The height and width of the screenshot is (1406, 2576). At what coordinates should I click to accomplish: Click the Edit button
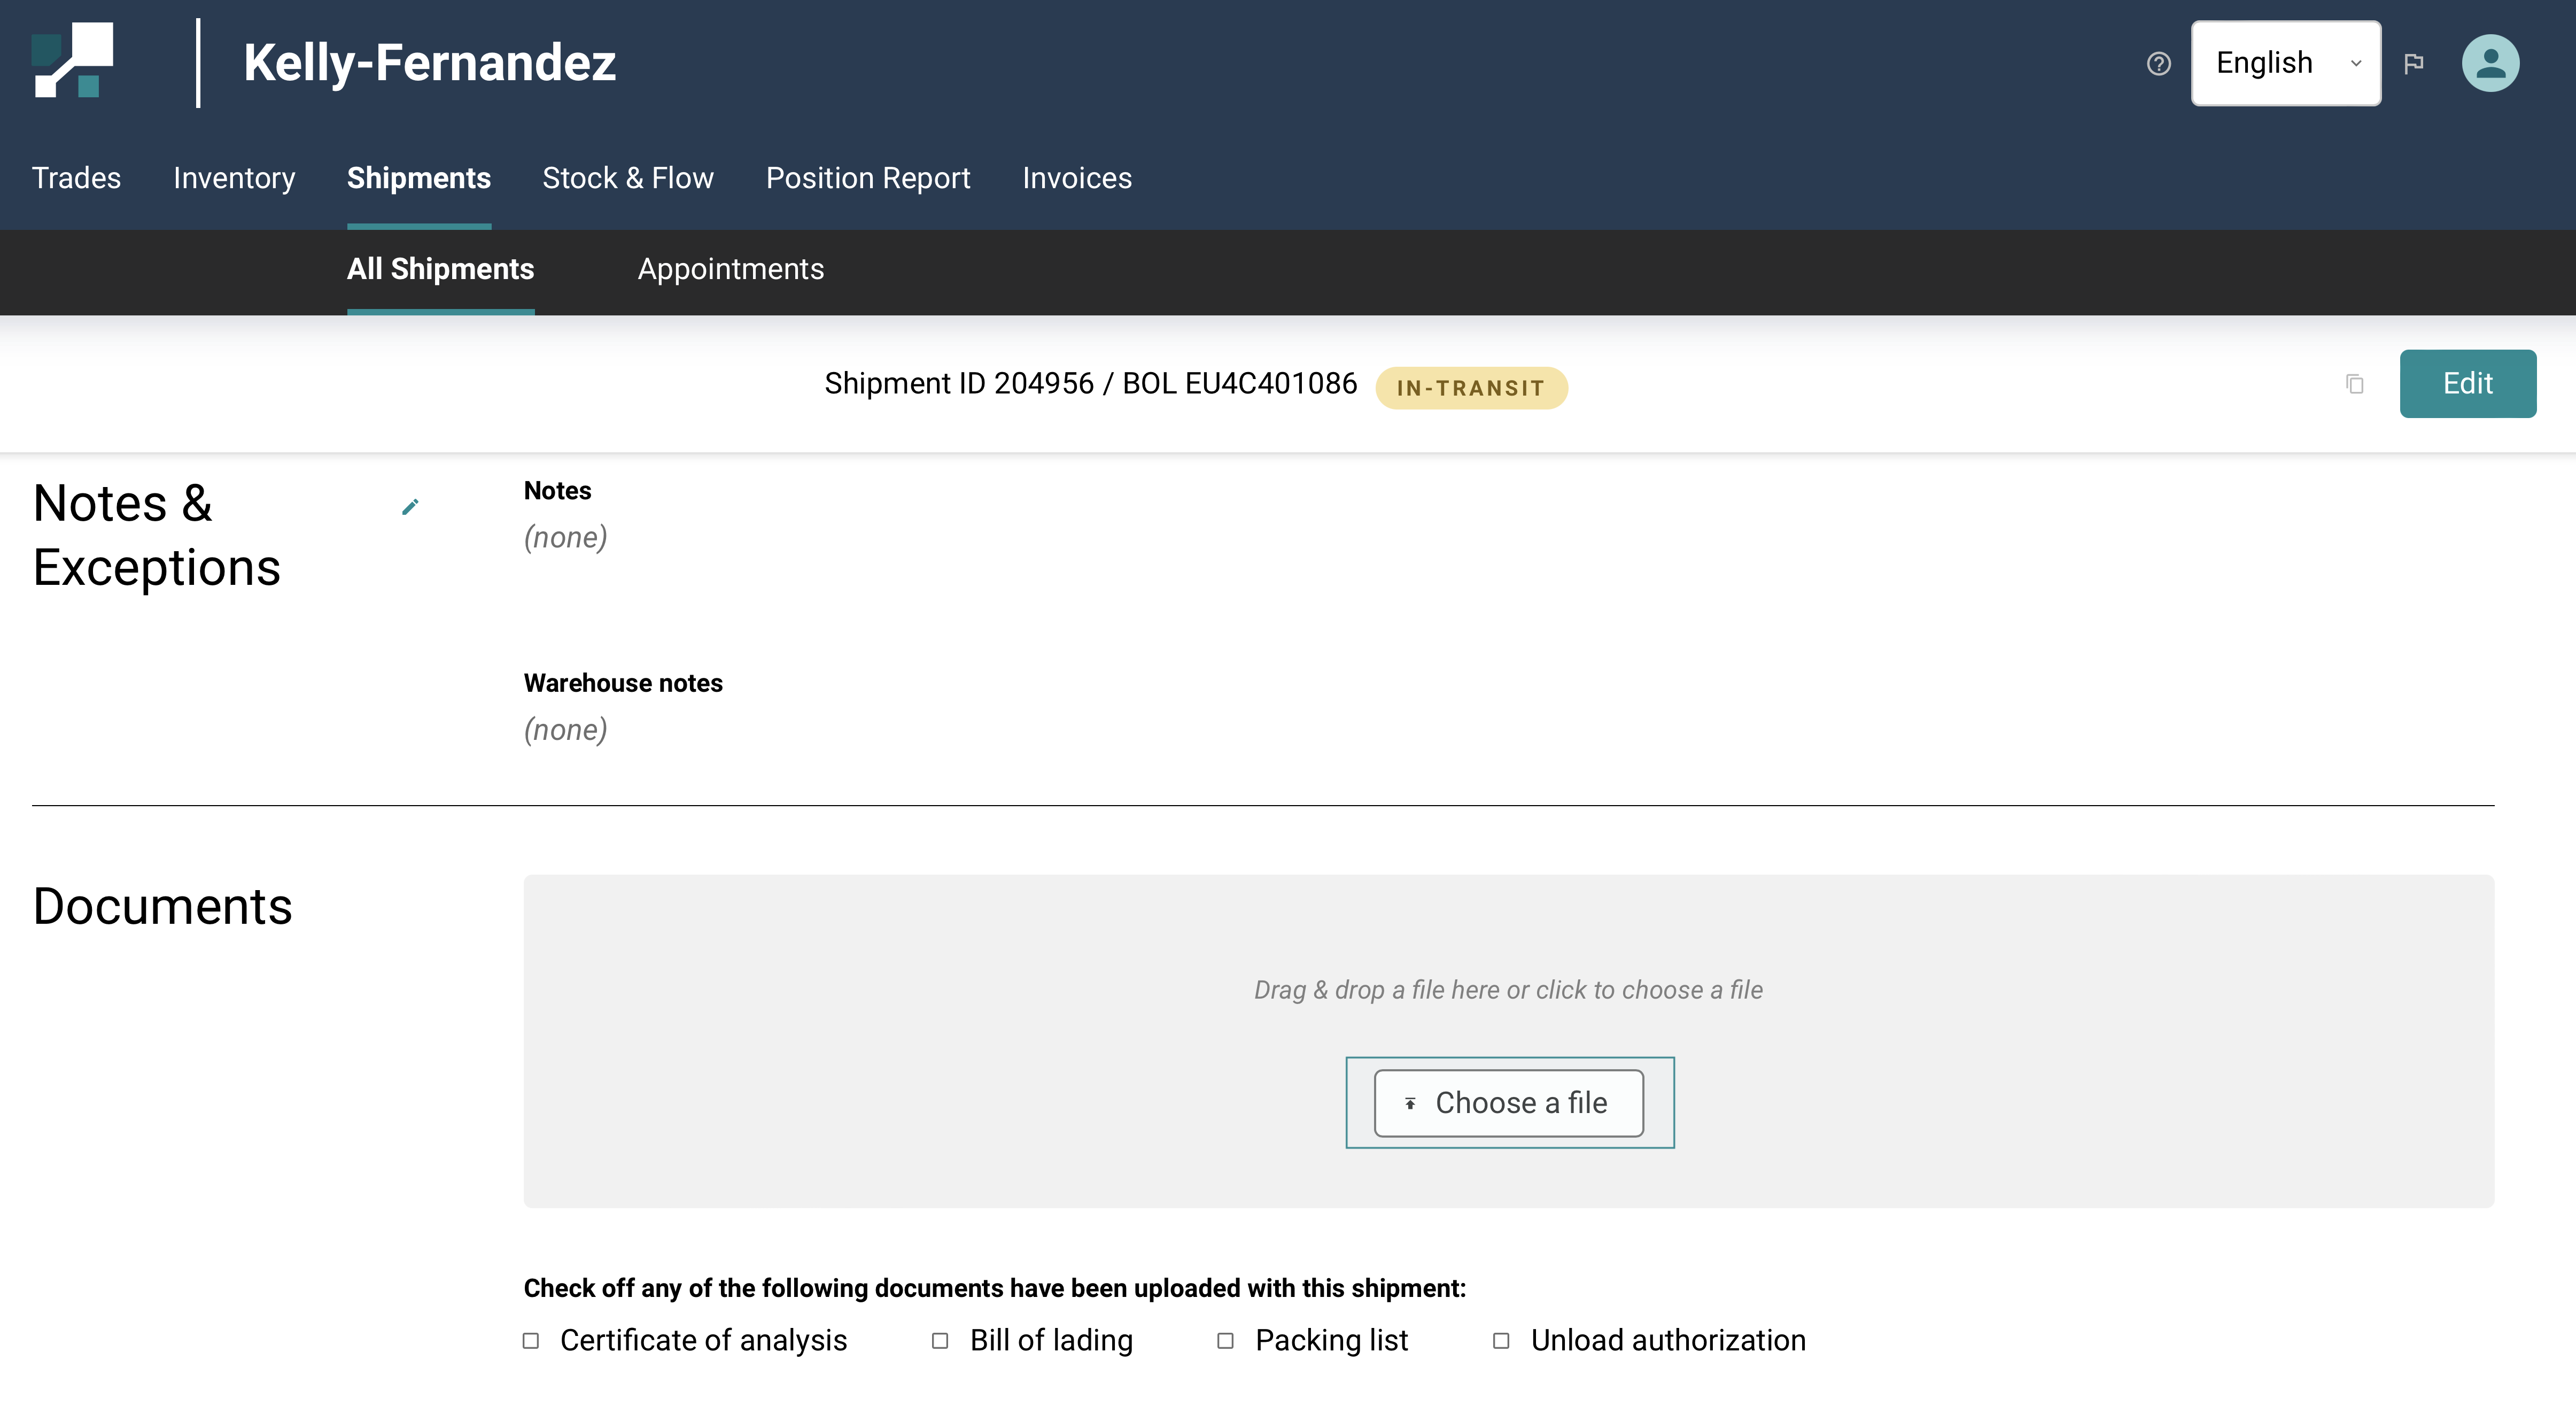(2467, 383)
